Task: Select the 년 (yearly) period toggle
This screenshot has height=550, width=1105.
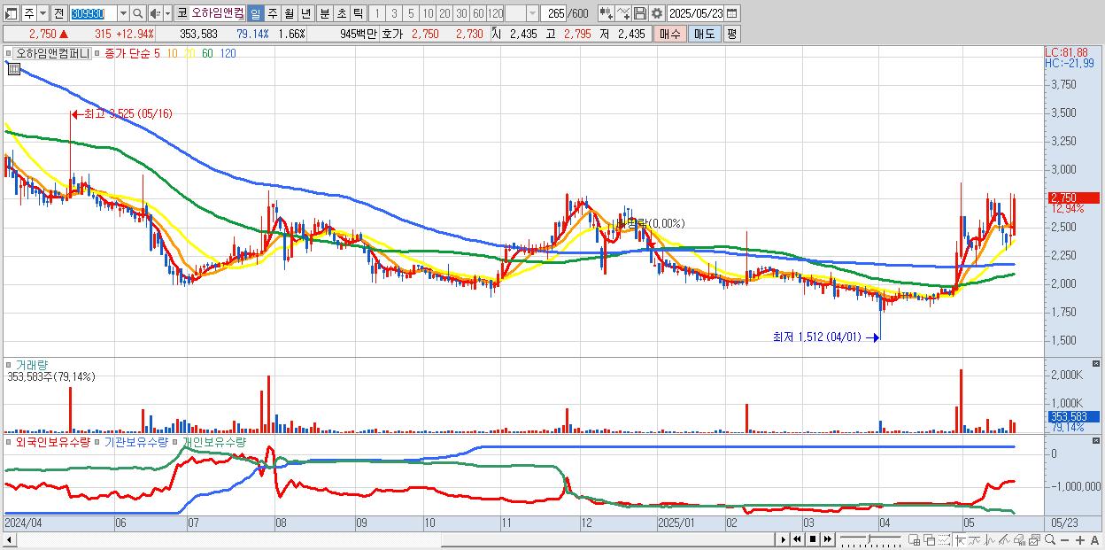Action: pos(305,13)
